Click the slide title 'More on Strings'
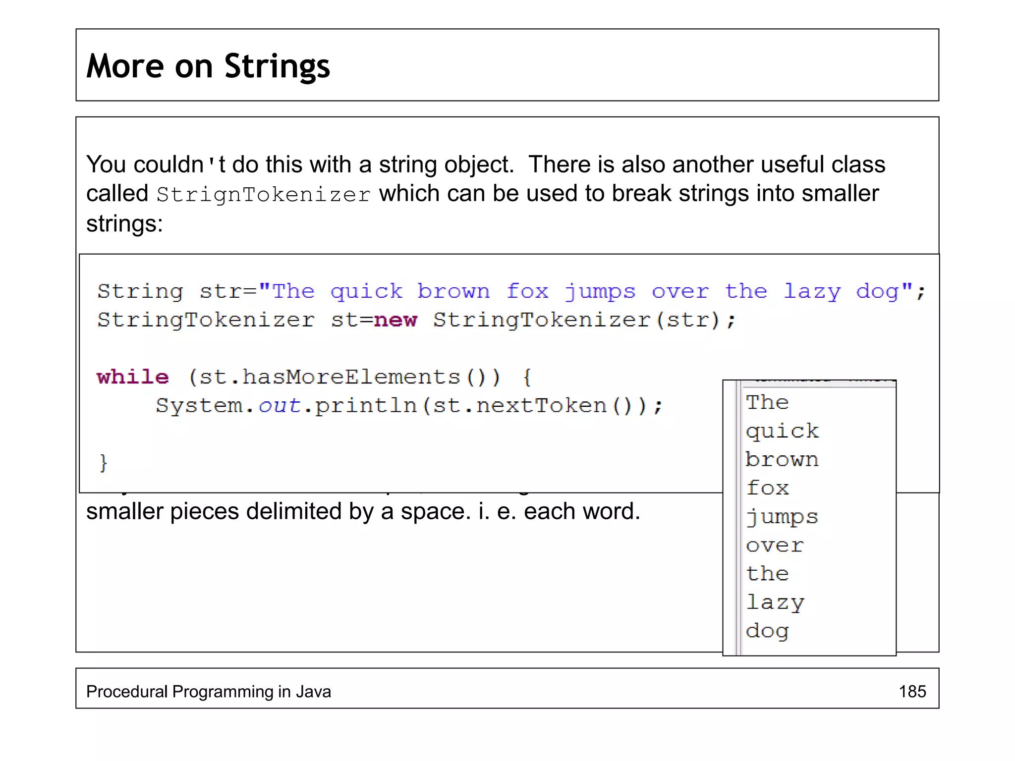This screenshot has height=761, width=1015. (x=208, y=66)
